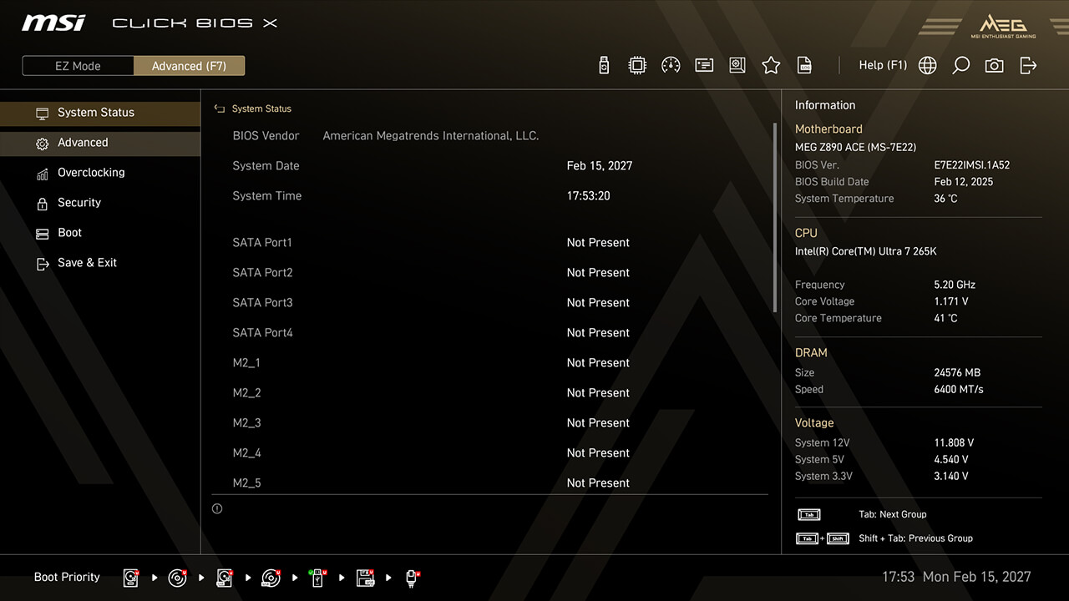
Task: Click Help (F1)
Action: 883,65
